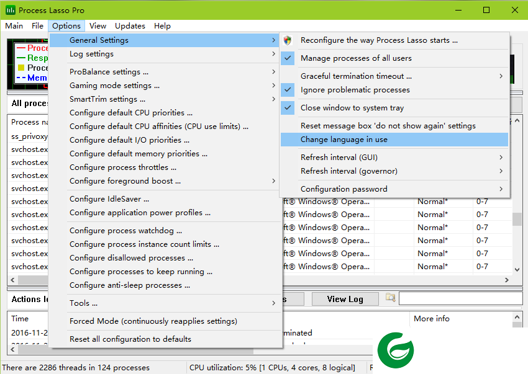Click the View Log button
The width and height of the screenshot is (528, 374).
[x=345, y=299]
